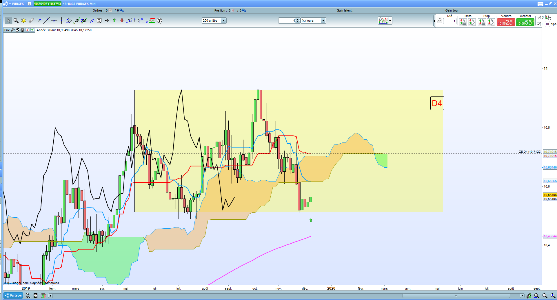The height and width of the screenshot is (300, 557).
Task: Select the horizontal line tool
Action: click(54, 21)
